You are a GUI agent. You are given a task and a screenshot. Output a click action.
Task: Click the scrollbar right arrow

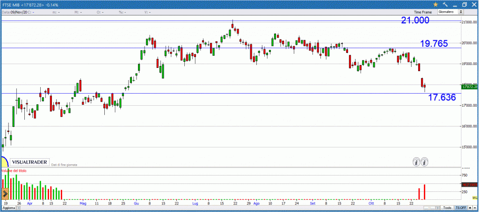pos(439,208)
